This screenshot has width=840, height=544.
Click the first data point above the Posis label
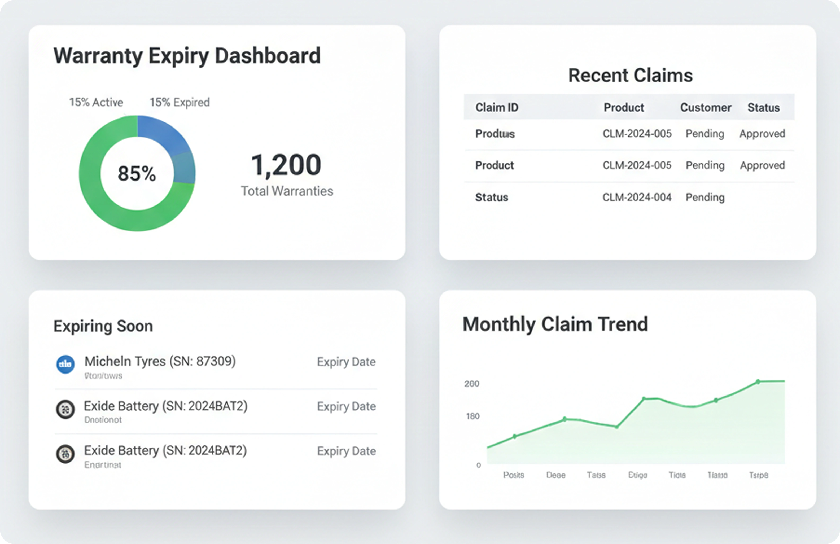point(515,436)
